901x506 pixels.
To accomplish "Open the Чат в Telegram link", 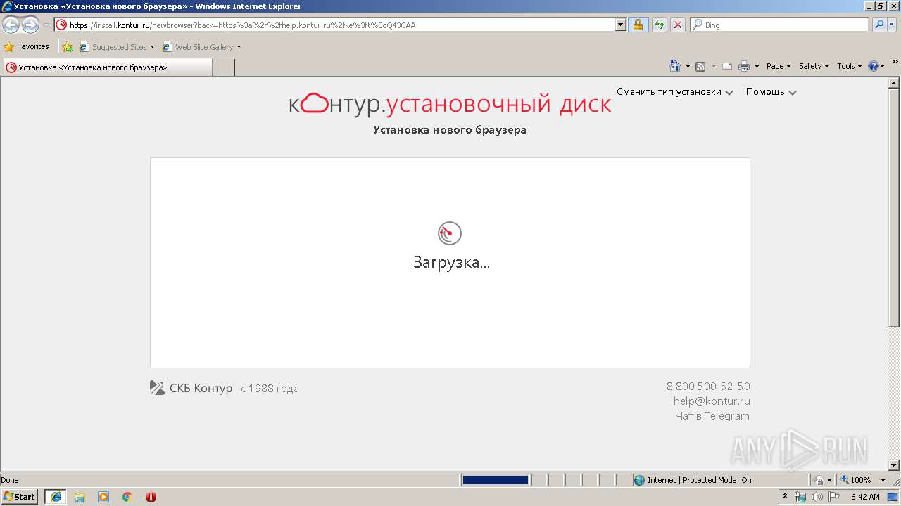I will tap(712, 416).
